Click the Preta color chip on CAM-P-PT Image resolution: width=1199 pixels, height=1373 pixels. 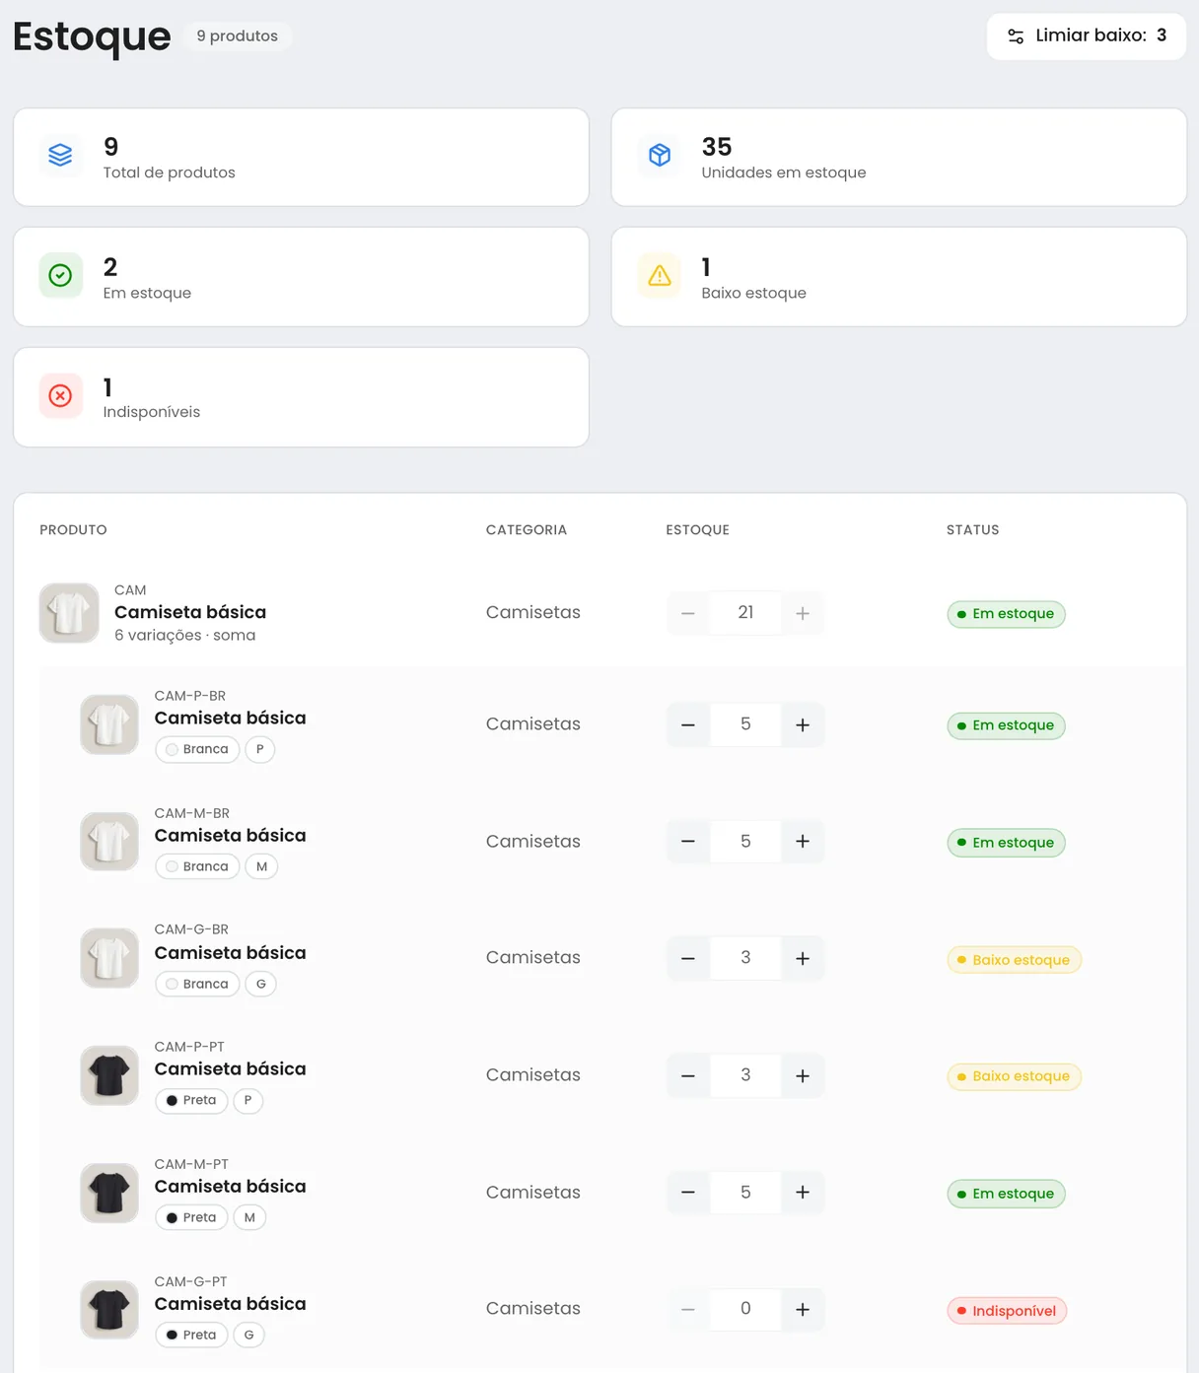[x=191, y=1100]
